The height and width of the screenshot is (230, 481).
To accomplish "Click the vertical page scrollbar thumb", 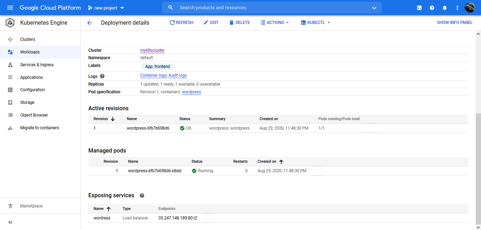I will coord(478,168).
